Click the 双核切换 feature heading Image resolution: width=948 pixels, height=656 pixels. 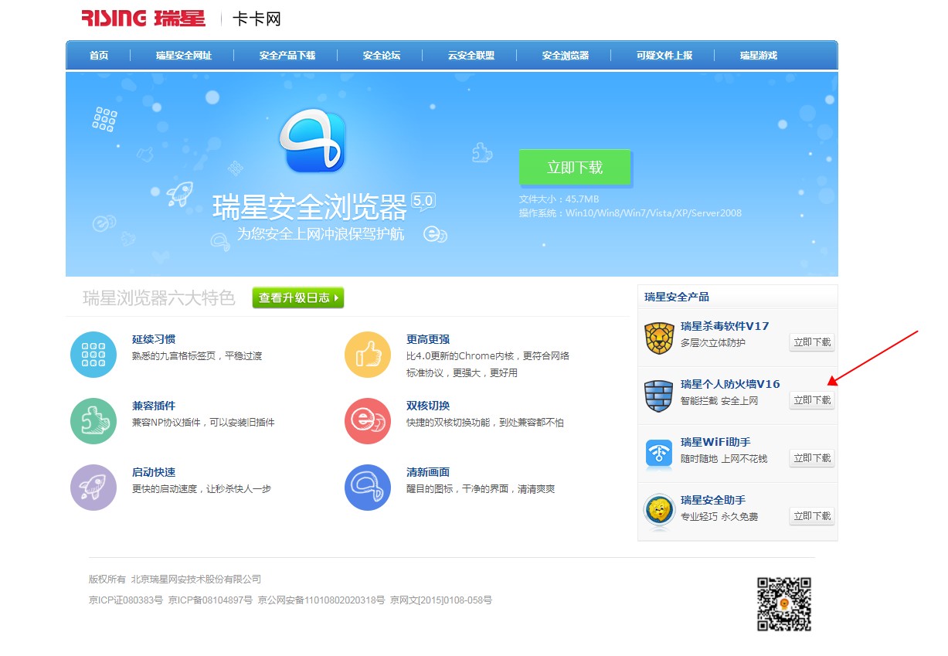[428, 406]
